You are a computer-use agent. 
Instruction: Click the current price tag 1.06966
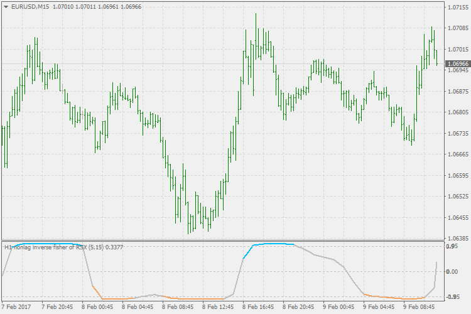click(x=457, y=63)
